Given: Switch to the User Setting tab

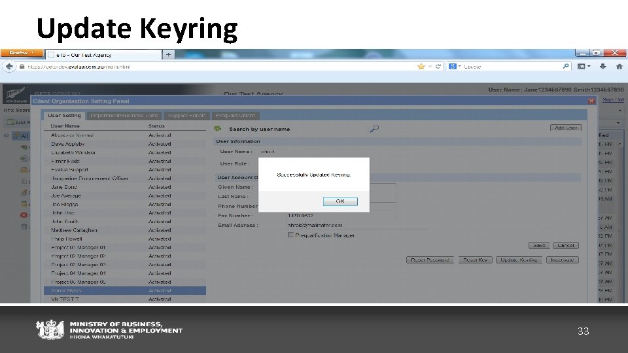Looking at the screenshot, I should point(64,115).
